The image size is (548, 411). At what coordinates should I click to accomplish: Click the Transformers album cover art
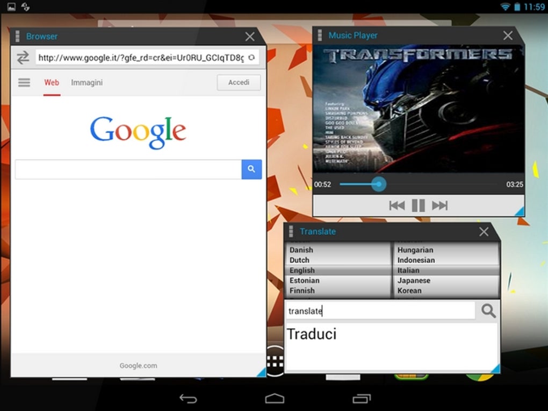(x=419, y=109)
